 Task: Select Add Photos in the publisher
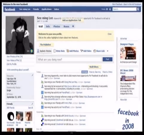(73, 51)
